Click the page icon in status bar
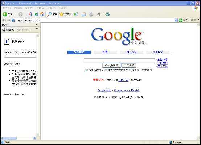 pyautogui.click(x=3, y=142)
